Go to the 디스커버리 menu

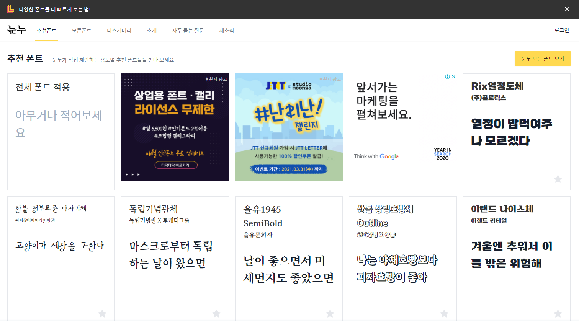[119, 30]
